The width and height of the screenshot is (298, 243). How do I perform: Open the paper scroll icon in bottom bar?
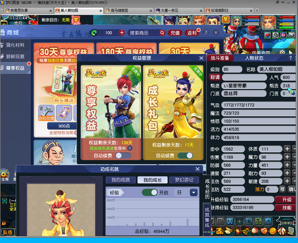coord(228,231)
